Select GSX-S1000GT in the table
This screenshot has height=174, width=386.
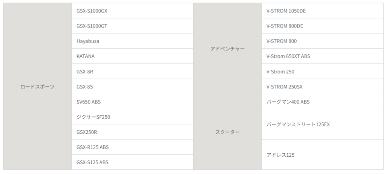point(132,26)
